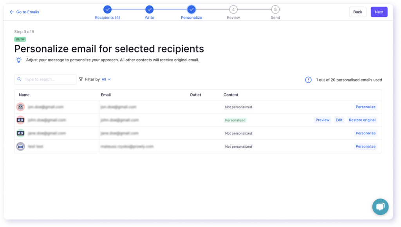Click into the Type to search field
The height and width of the screenshot is (227, 401).
click(49, 79)
